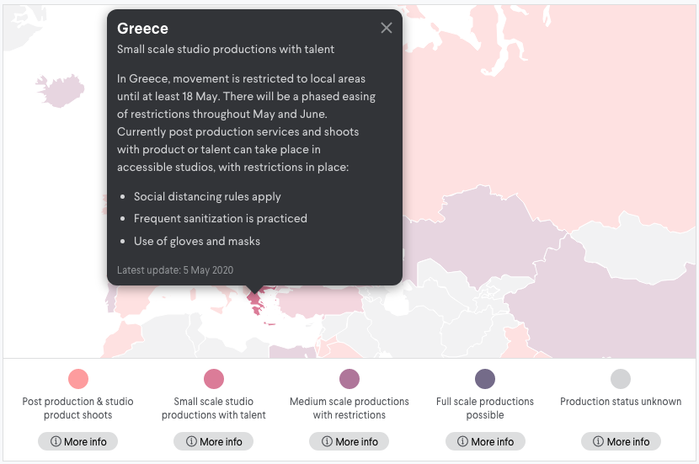
Task: Click the Production status unknown grey dot
Action: click(x=621, y=379)
